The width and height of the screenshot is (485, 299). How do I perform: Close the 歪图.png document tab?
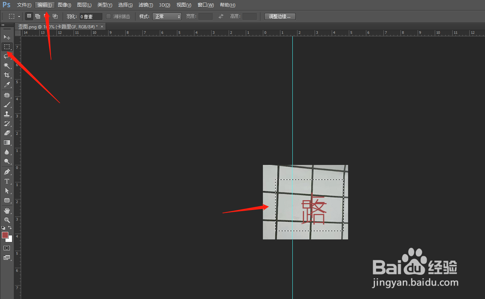(x=102, y=27)
